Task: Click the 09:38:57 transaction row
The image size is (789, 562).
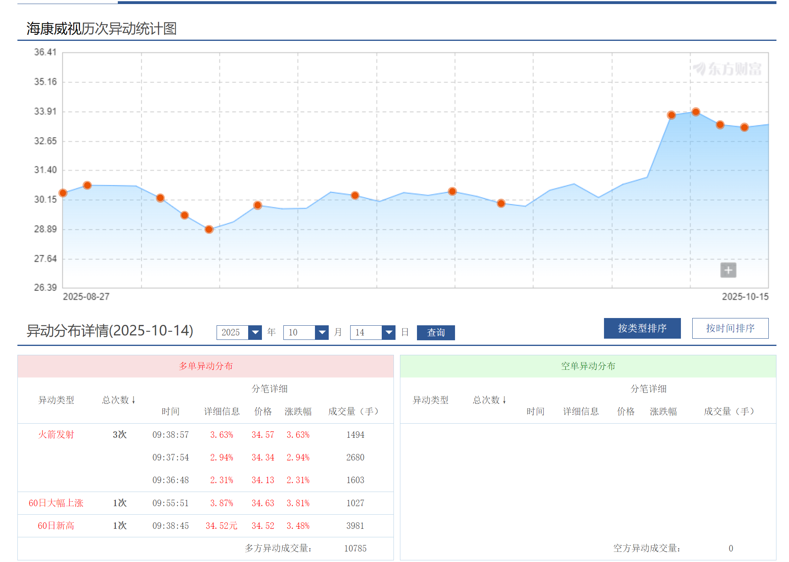Action: (x=170, y=435)
